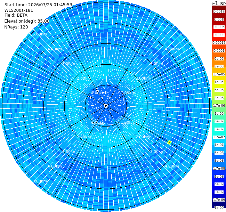The width and height of the screenshot is (226, 212).
Task: Click the colorbar units title
Action: point(219,3)
